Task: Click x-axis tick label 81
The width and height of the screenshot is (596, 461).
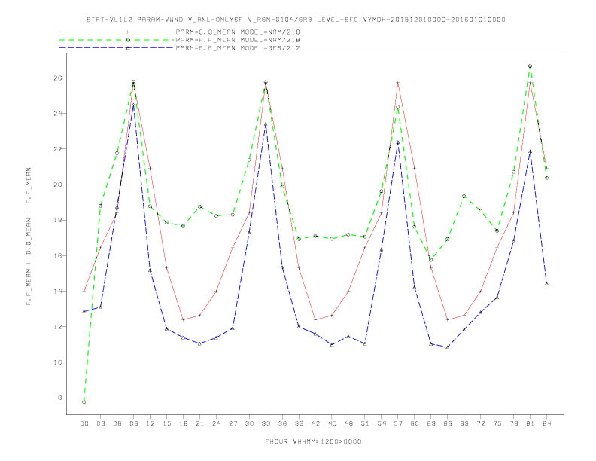Action: click(531, 423)
